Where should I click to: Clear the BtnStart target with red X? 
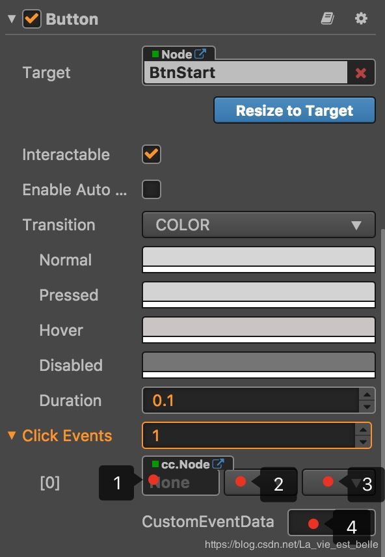tap(360, 73)
